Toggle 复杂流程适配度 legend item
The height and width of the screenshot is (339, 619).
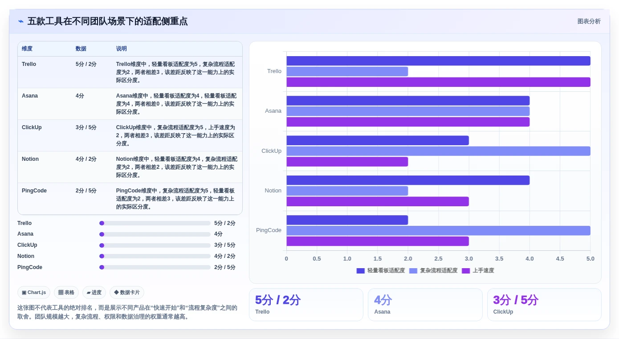433,270
